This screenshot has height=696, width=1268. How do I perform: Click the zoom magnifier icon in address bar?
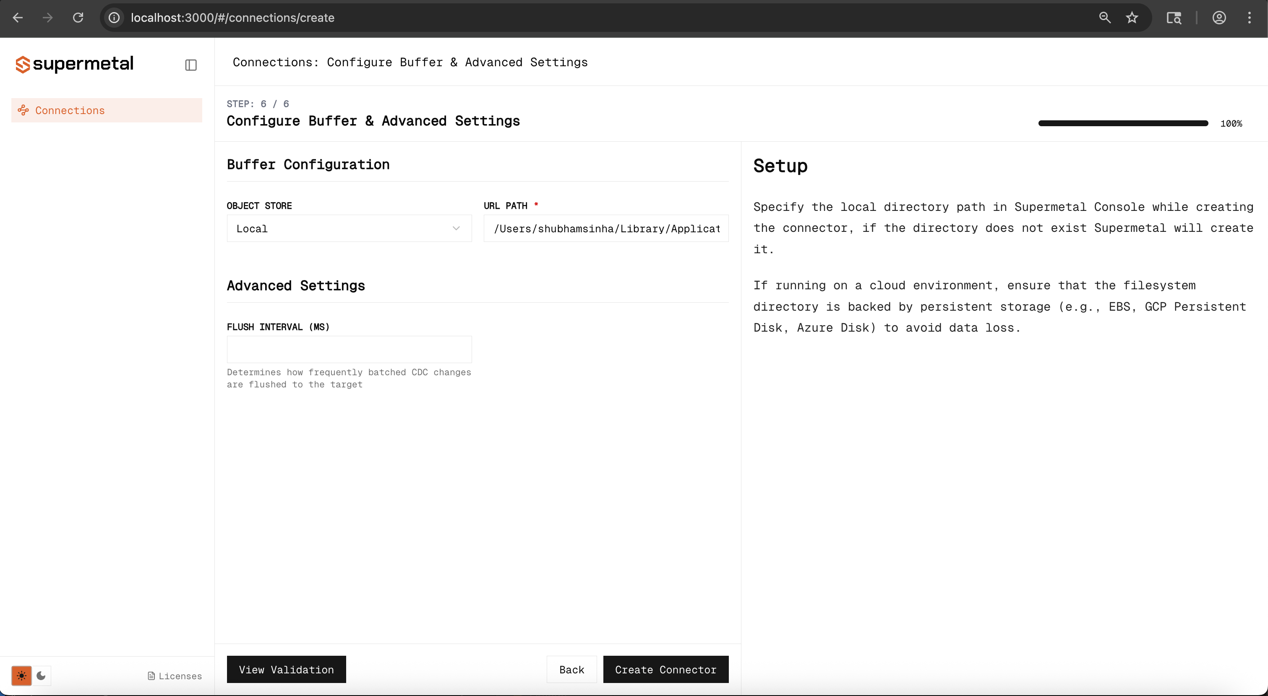(x=1105, y=18)
